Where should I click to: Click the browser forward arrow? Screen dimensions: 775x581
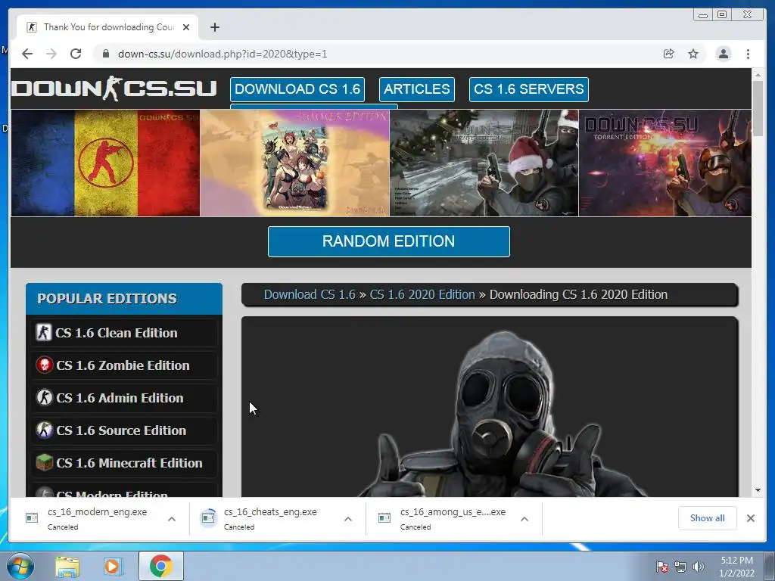(x=51, y=54)
